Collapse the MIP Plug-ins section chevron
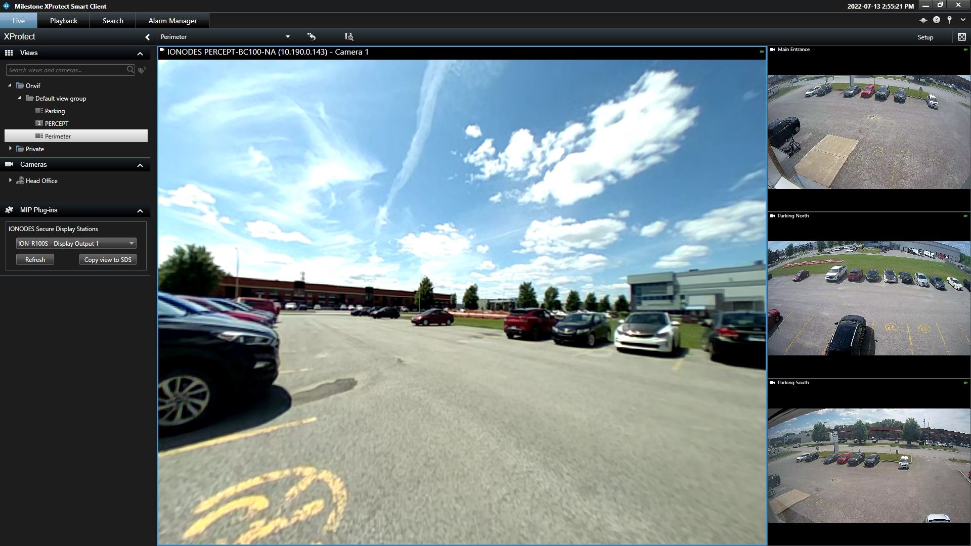Screen dimensions: 971x546 pos(140,211)
